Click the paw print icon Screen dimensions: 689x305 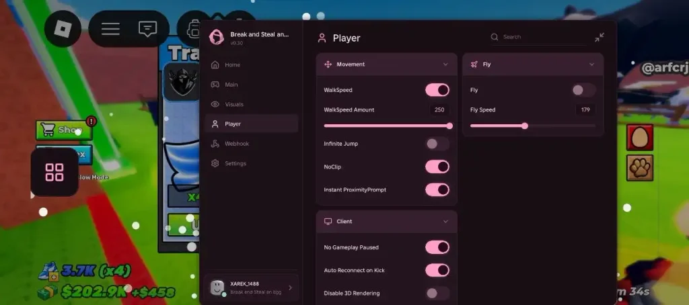[640, 168]
